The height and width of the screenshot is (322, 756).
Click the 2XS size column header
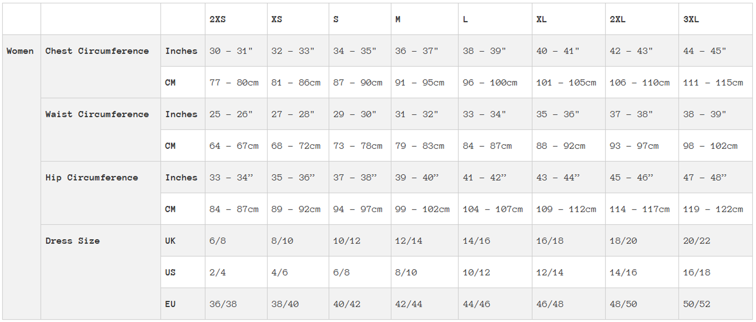[217, 19]
